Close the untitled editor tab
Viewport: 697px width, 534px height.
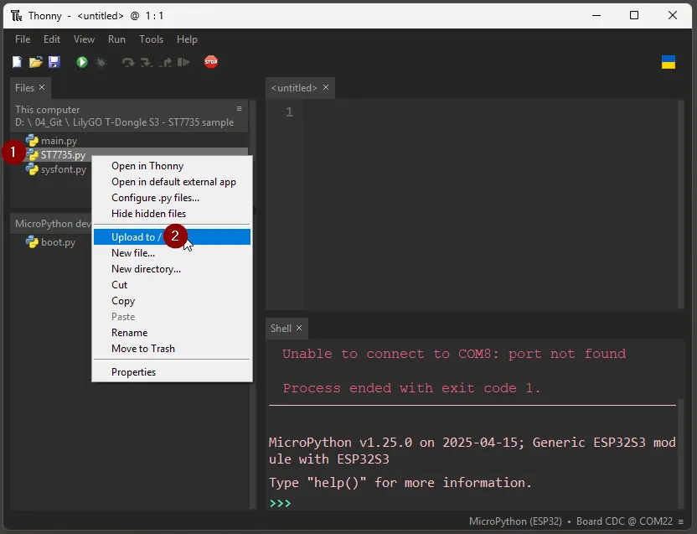pyautogui.click(x=326, y=87)
